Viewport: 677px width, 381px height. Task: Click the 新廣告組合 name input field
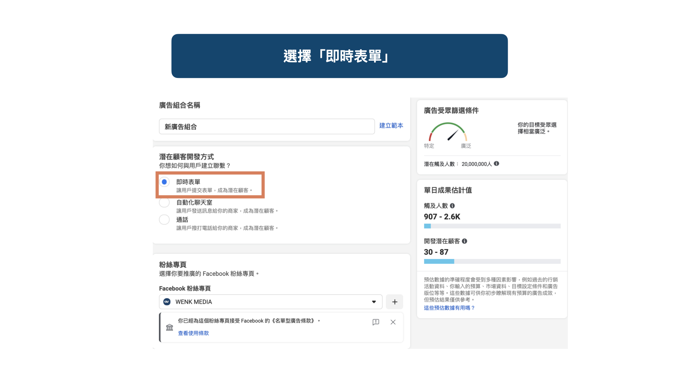click(267, 127)
